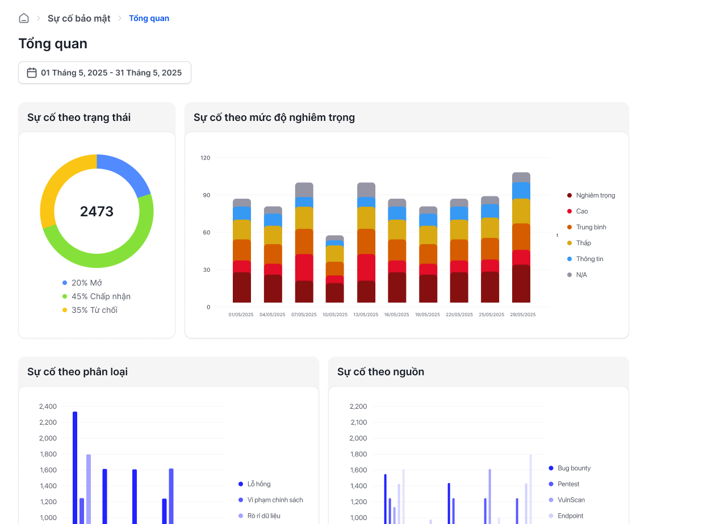
Task: Click the Thấp legend color dot
Action: pos(570,243)
